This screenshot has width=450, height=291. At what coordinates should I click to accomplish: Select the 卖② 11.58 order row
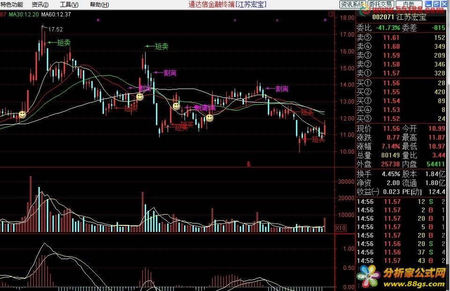(x=401, y=64)
